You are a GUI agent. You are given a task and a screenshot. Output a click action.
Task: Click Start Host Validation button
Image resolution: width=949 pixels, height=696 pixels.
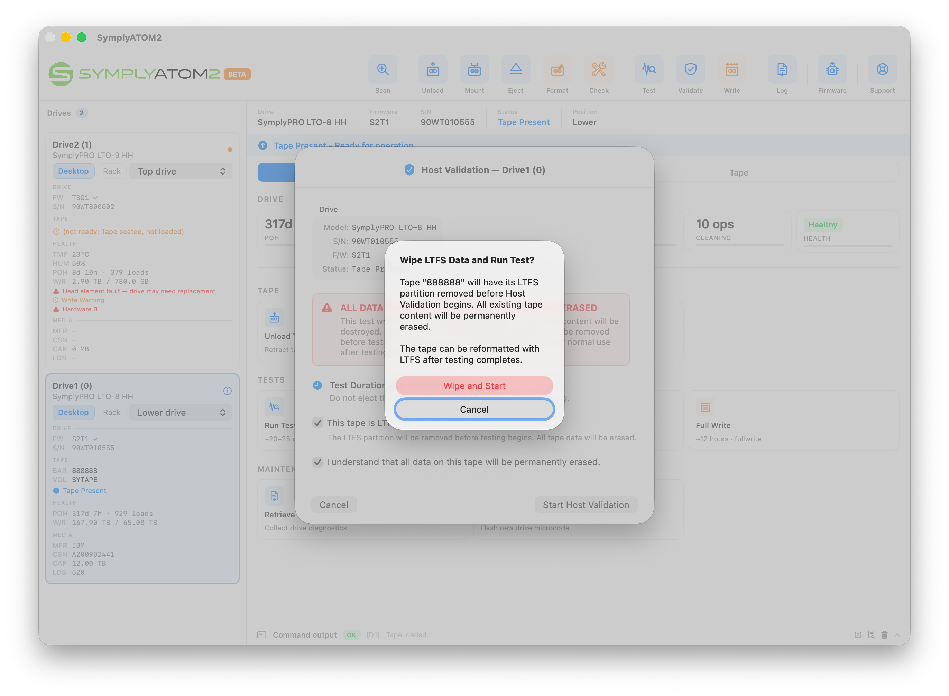(586, 504)
